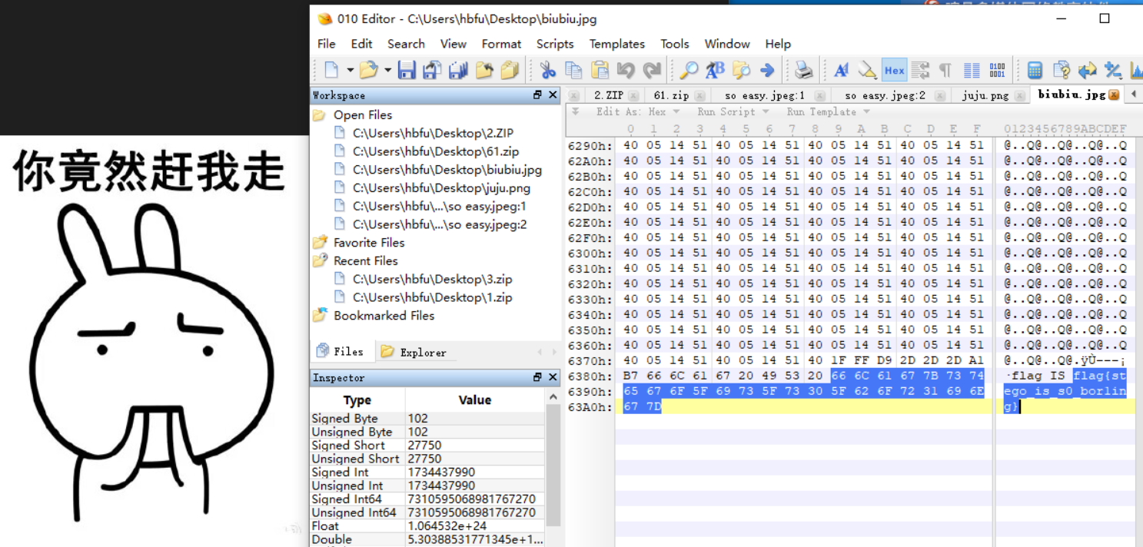This screenshot has width=1143, height=547.
Task: Open the Scripts menu
Action: [555, 44]
